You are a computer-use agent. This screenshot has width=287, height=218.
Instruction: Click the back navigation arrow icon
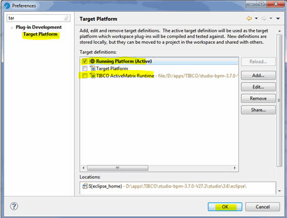click(x=249, y=19)
